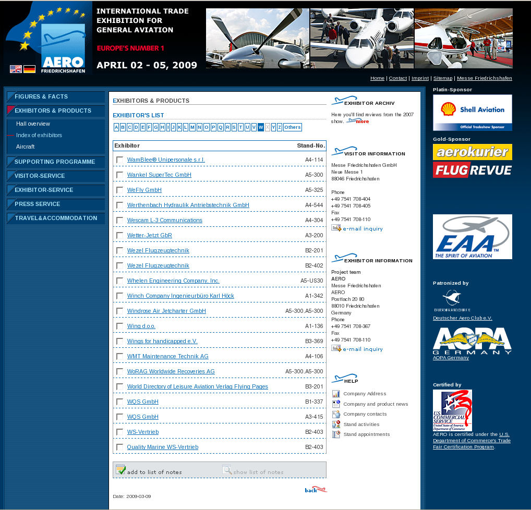Screen dimensions: 531x510
Task: Click the UK/US flag language icon
Action: coord(16,69)
